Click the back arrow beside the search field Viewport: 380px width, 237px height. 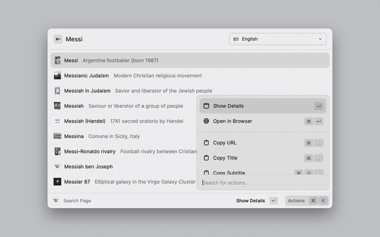(x=58, y=39)
